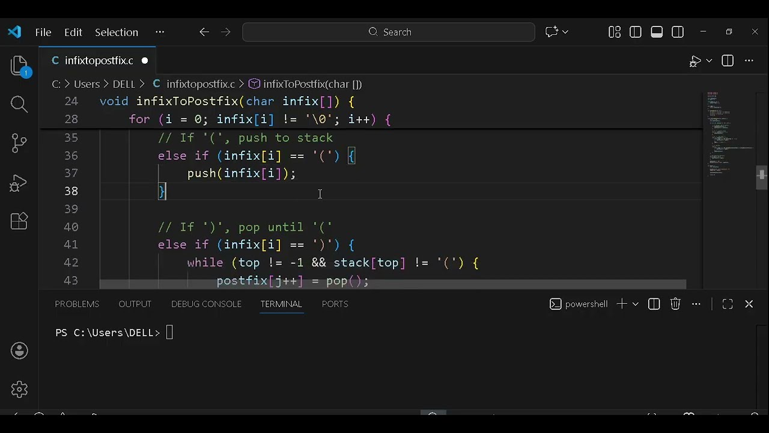Close the unsaved infixtopostfix.c tab dot
Viewport: 769px width, 433px height.
pyautogui.click(x=145, y=61)
